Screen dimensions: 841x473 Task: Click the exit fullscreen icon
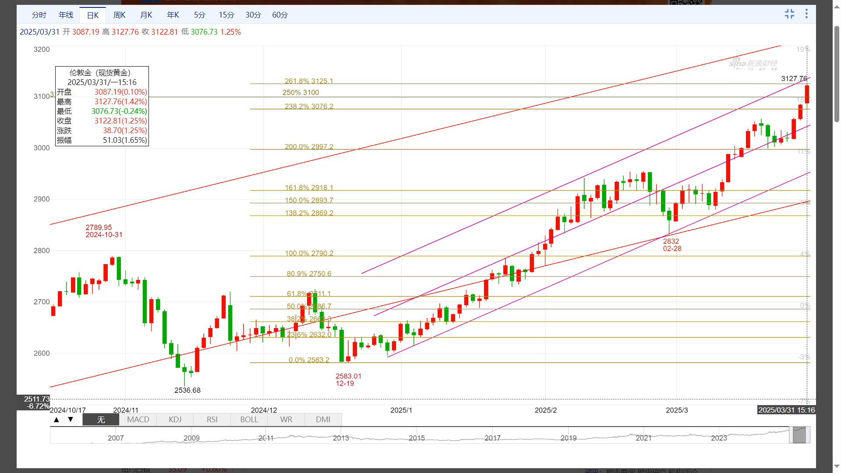tap(789, 14)
